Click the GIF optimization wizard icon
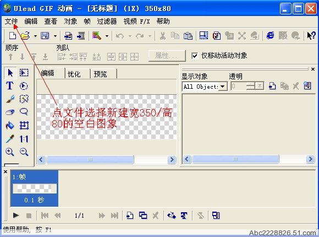The image size is (319, 237). click(217, 36)
